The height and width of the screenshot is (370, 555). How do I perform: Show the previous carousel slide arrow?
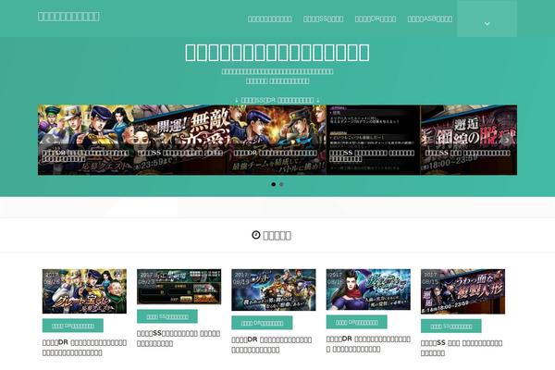pos(48,141)
